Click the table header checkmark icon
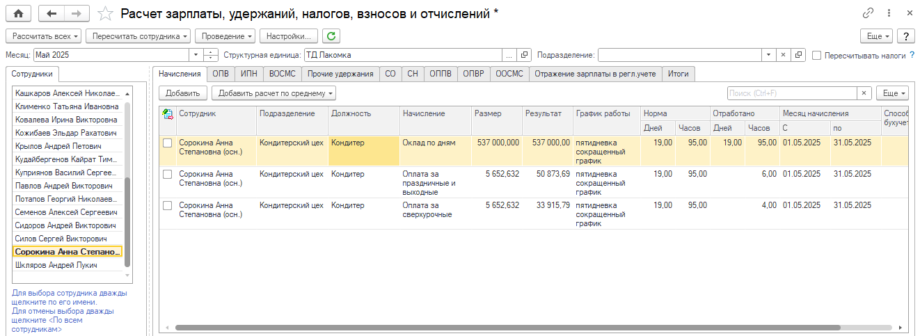This screenshot has height=336, width=920. click(167, 113)
